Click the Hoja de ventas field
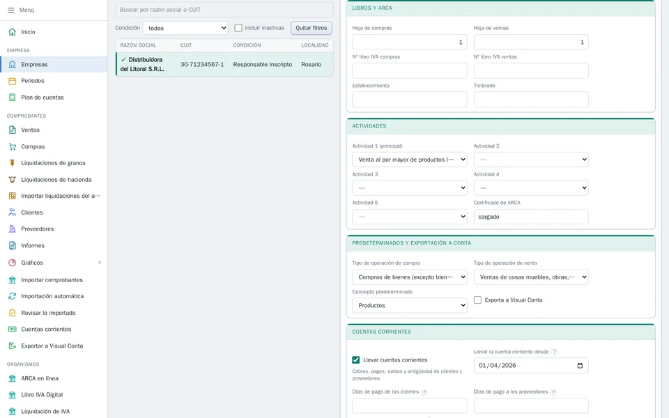Image resolution: width=669 pixels, height=418 pixels. coord(531,42)
